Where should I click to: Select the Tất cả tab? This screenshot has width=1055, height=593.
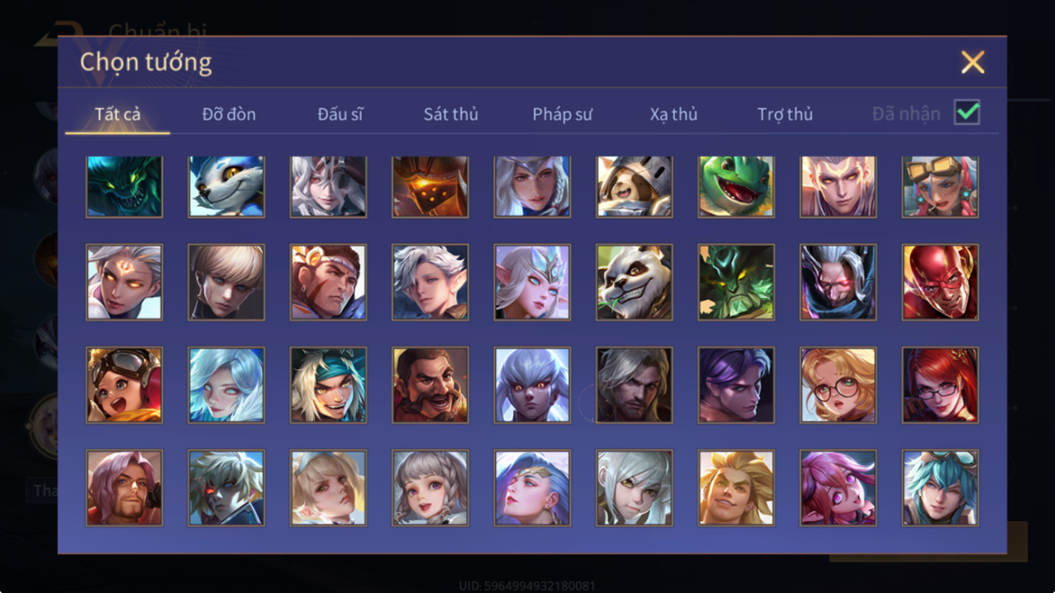pos(118,114)
